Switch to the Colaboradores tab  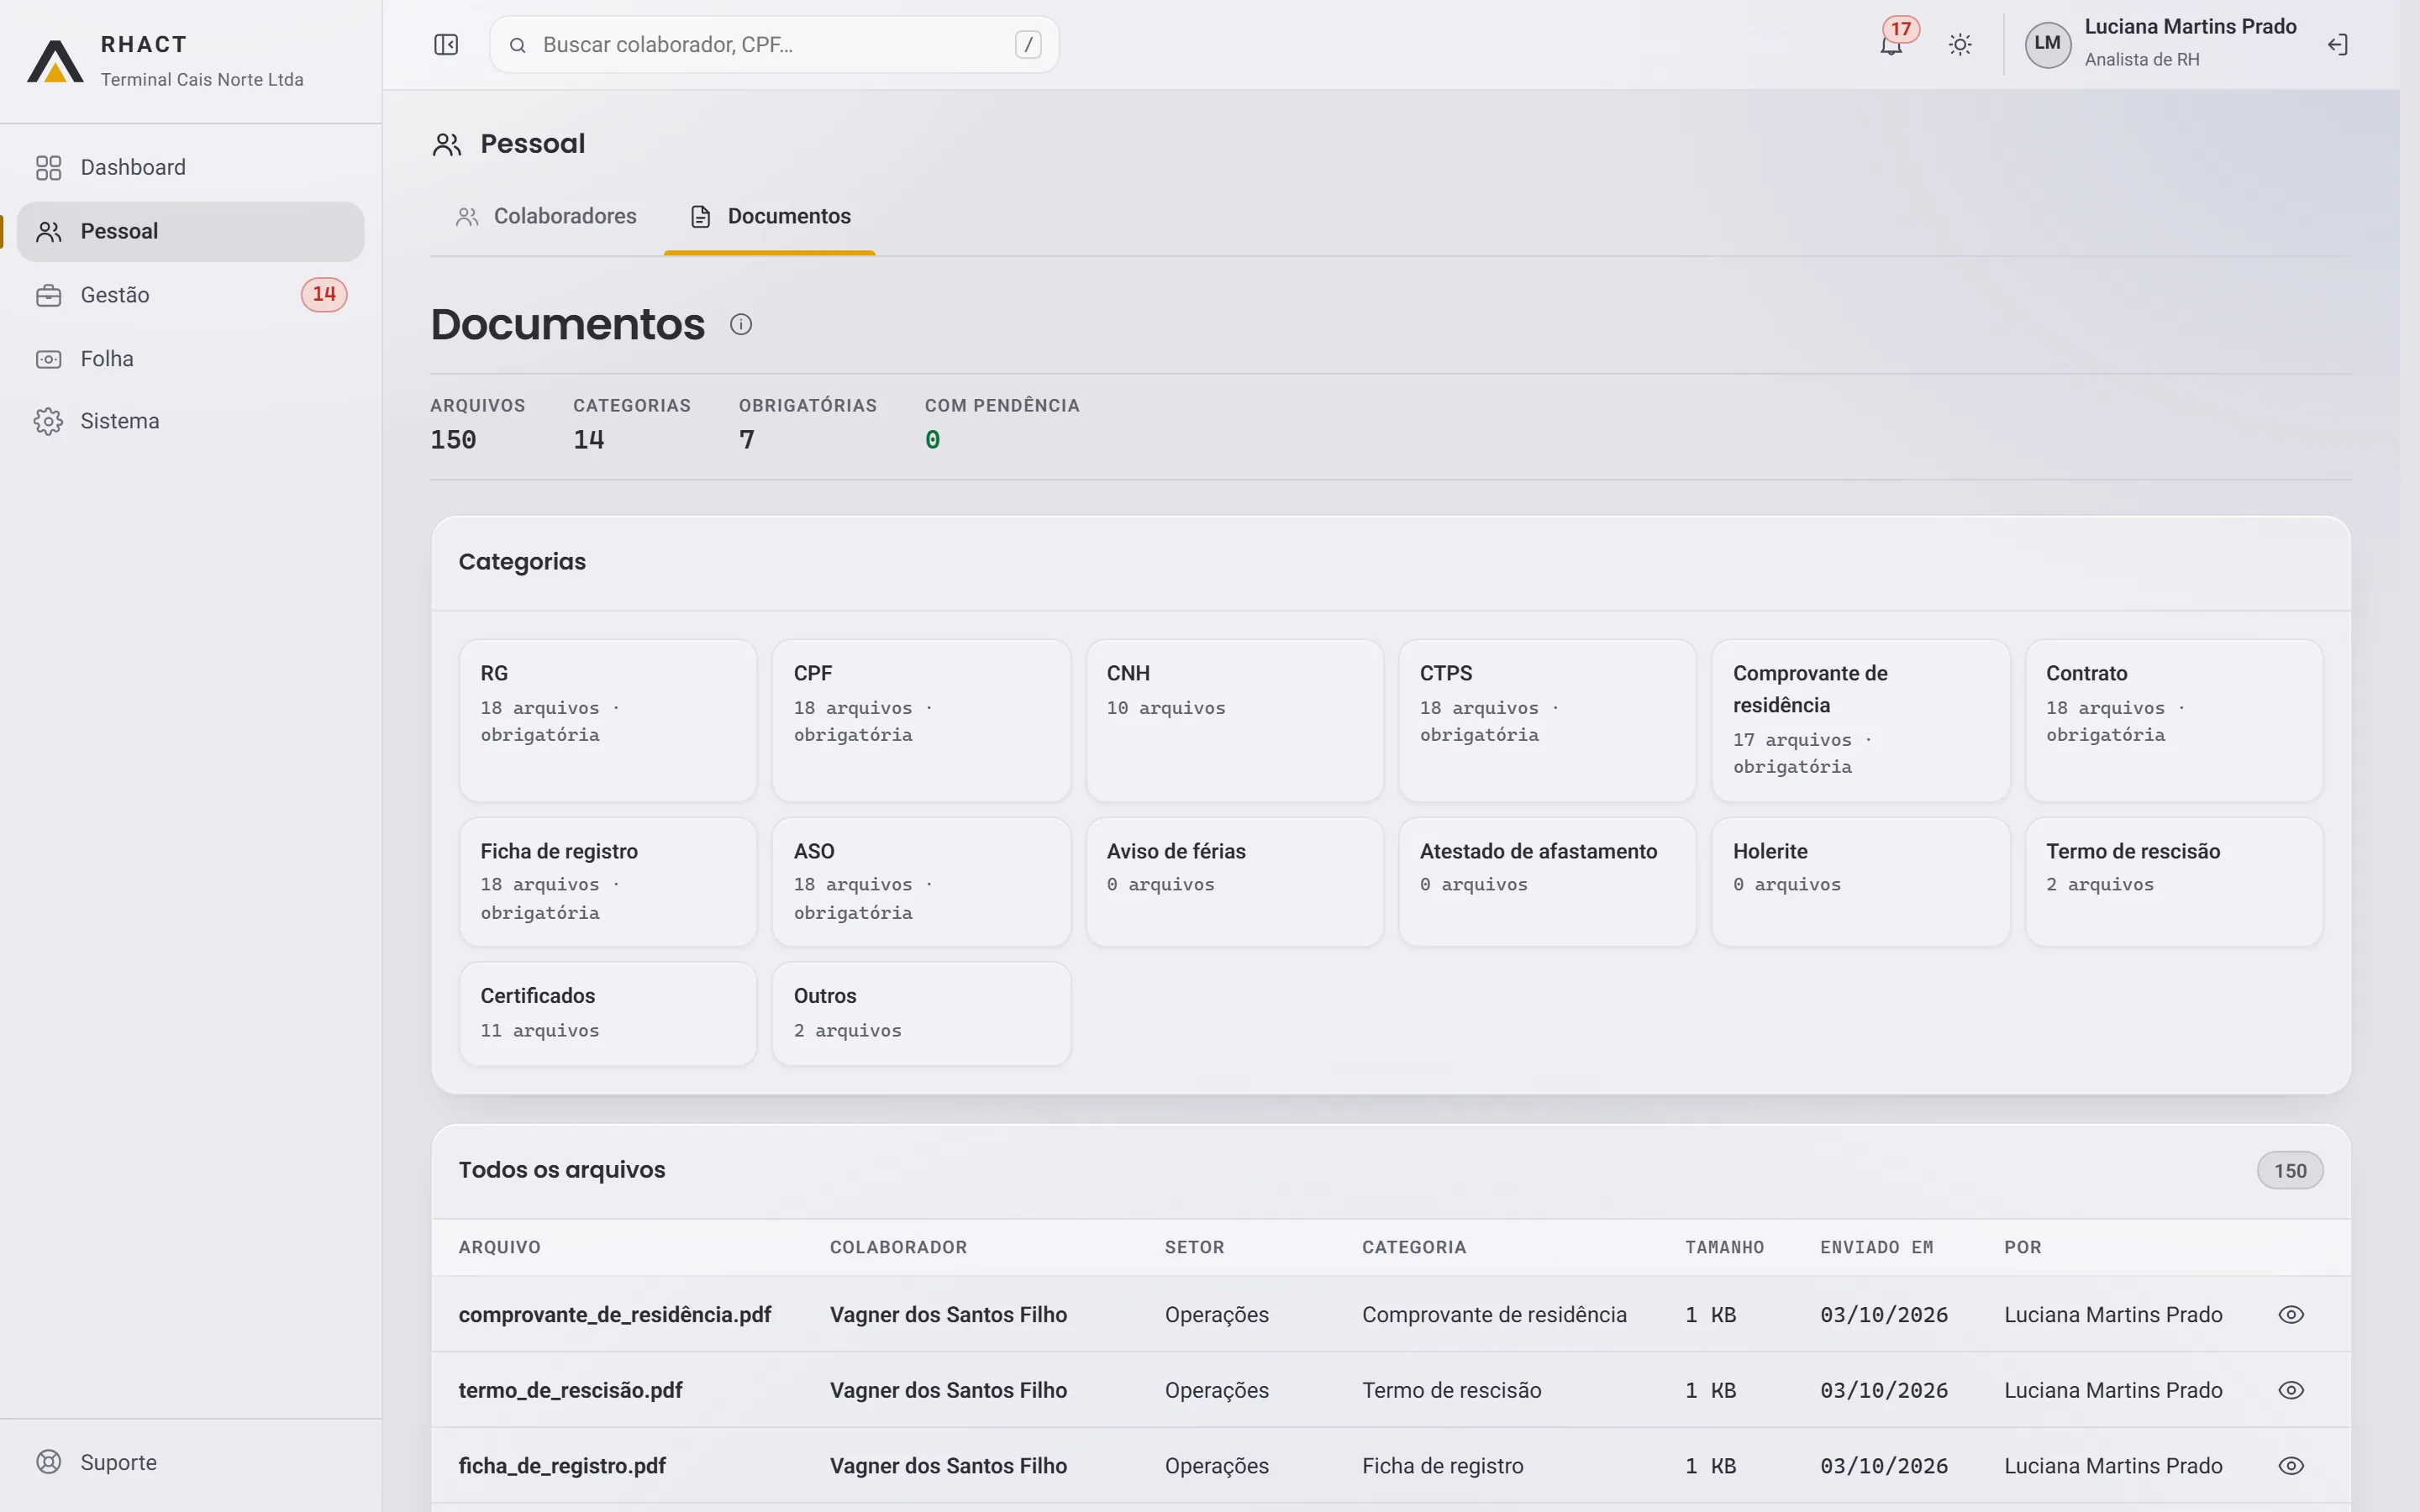coord(546,216)
